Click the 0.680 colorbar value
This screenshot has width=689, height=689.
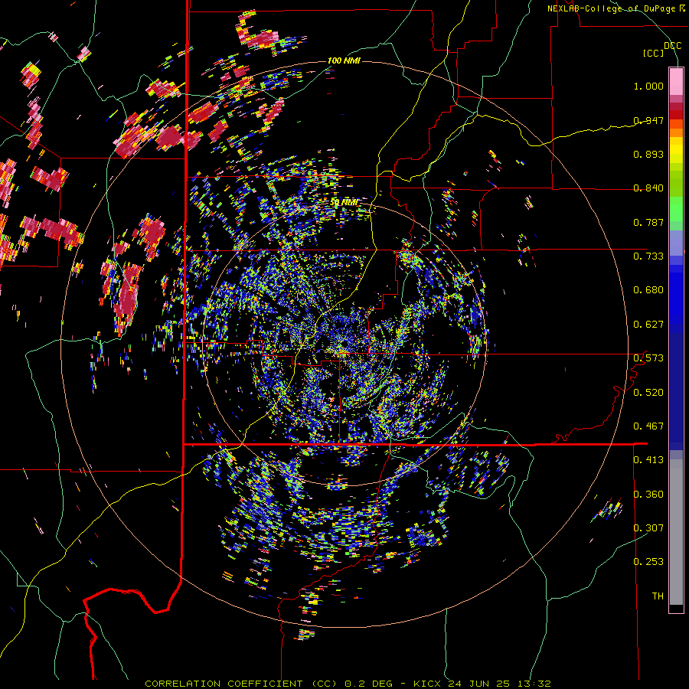pos(648,290)
